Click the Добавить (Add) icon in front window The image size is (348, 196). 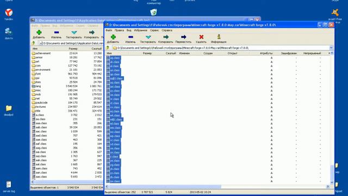(x=113, y=37)
